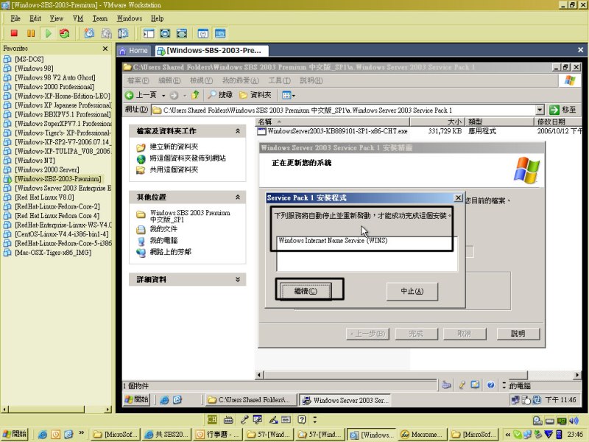The height and width of the screenshot is (442, 589).
Task: Close the Service Pack 1 安裝程式 dialog
Action: 458,197
